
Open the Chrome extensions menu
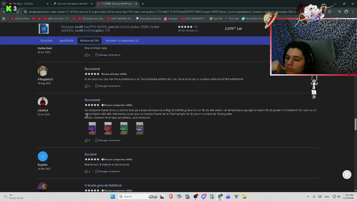tap(329, 12)
